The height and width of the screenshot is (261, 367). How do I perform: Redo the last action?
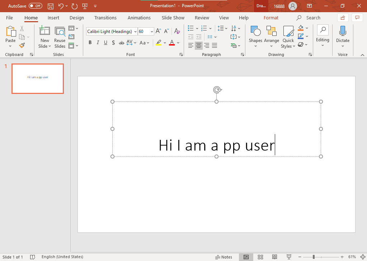74,6
